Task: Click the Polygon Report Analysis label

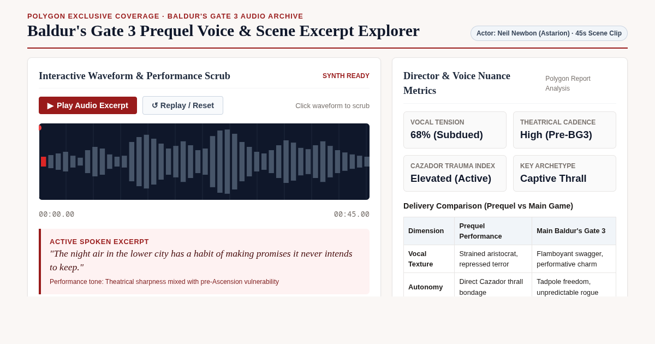Action: pos(568,84)
